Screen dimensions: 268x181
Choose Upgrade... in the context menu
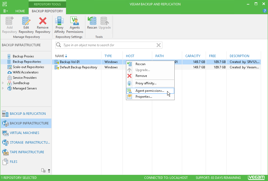(150, 70)
